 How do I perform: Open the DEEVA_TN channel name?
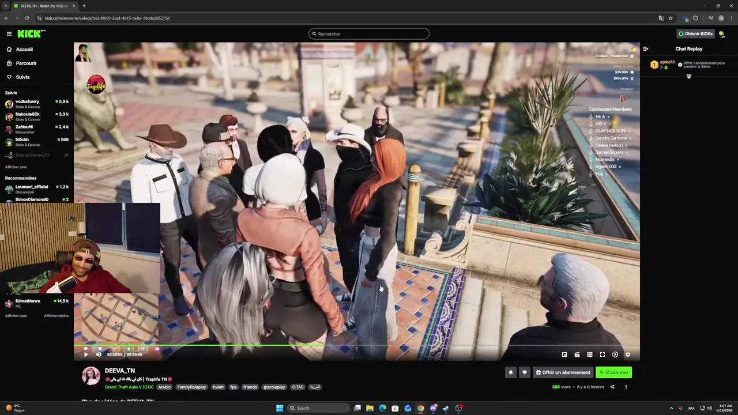coord(119,371)
